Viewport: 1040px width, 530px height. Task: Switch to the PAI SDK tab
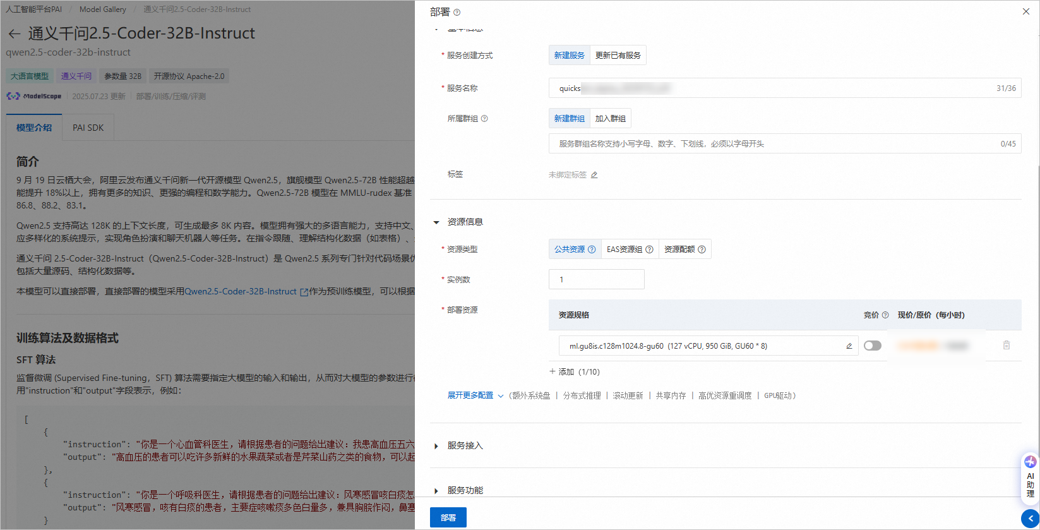(88, 128)
